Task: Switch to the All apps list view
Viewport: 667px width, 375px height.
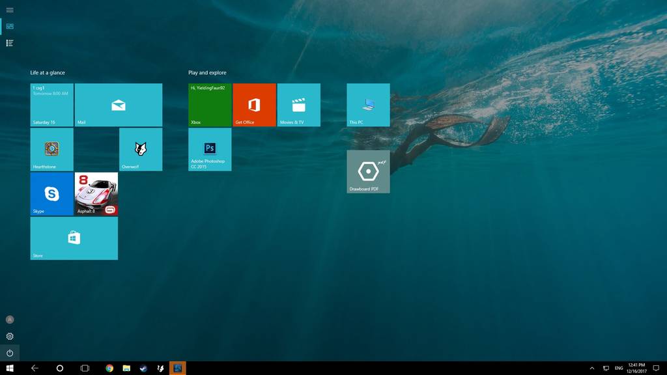Action: [10, 43]
